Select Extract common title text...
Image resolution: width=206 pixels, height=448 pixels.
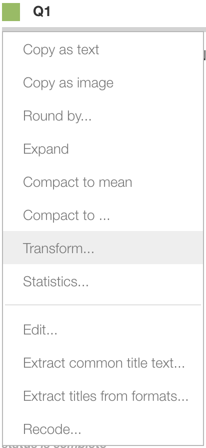pyautogui.click(x=103, y=363)
